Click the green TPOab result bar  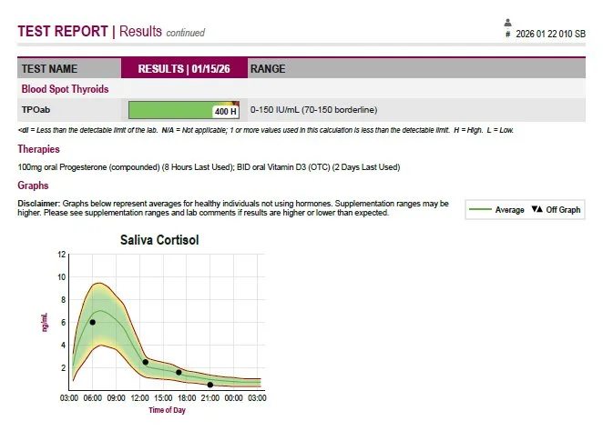coord(169,111)
